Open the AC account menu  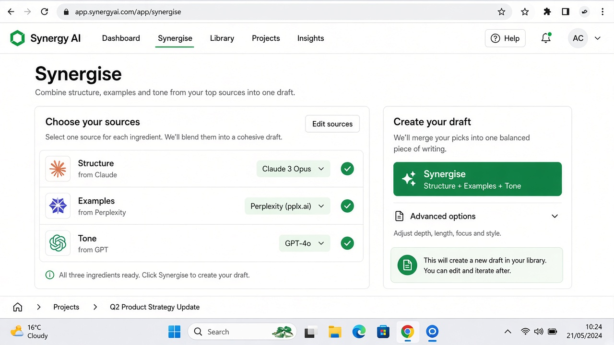(584, 38)
